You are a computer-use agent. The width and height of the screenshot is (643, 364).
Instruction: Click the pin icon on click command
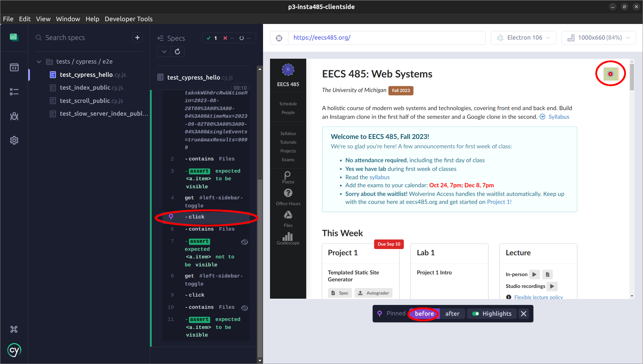coord(171,217)
